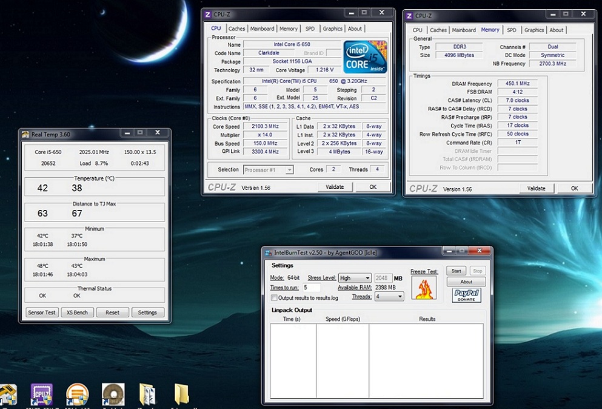Minimize the Real Temp window
This screenshot has height=409, width=602.
[127, 133]
